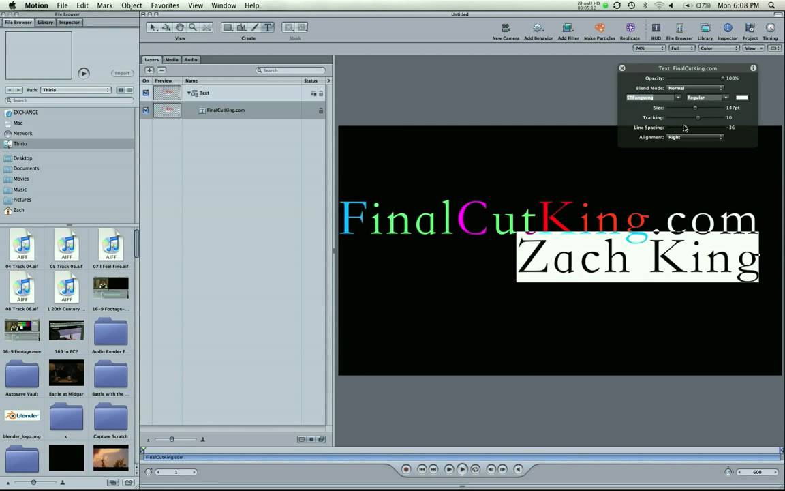The image size is (785, 491).
Task: Click the Size slider in HUD
Action: (695, 108)
